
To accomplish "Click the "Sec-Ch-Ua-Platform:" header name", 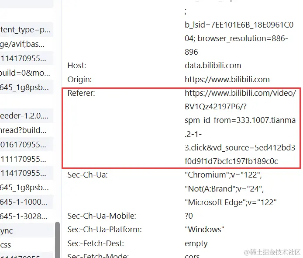I will pos(104,230).
